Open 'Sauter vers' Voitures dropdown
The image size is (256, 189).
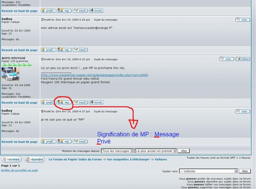(208, 171)
